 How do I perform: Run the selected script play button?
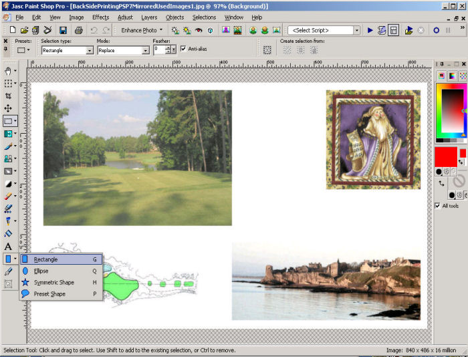coord(370,30)
